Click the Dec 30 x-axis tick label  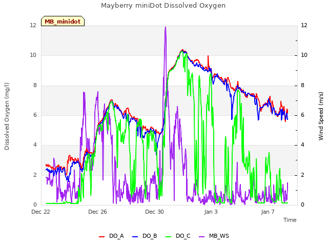point(154,212)
